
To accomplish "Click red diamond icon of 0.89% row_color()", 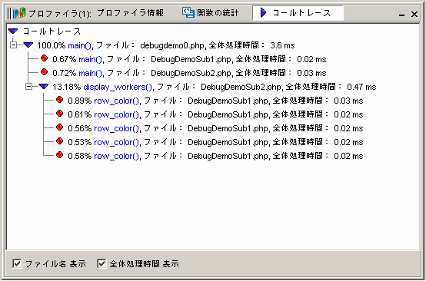I will pos(59,100).
